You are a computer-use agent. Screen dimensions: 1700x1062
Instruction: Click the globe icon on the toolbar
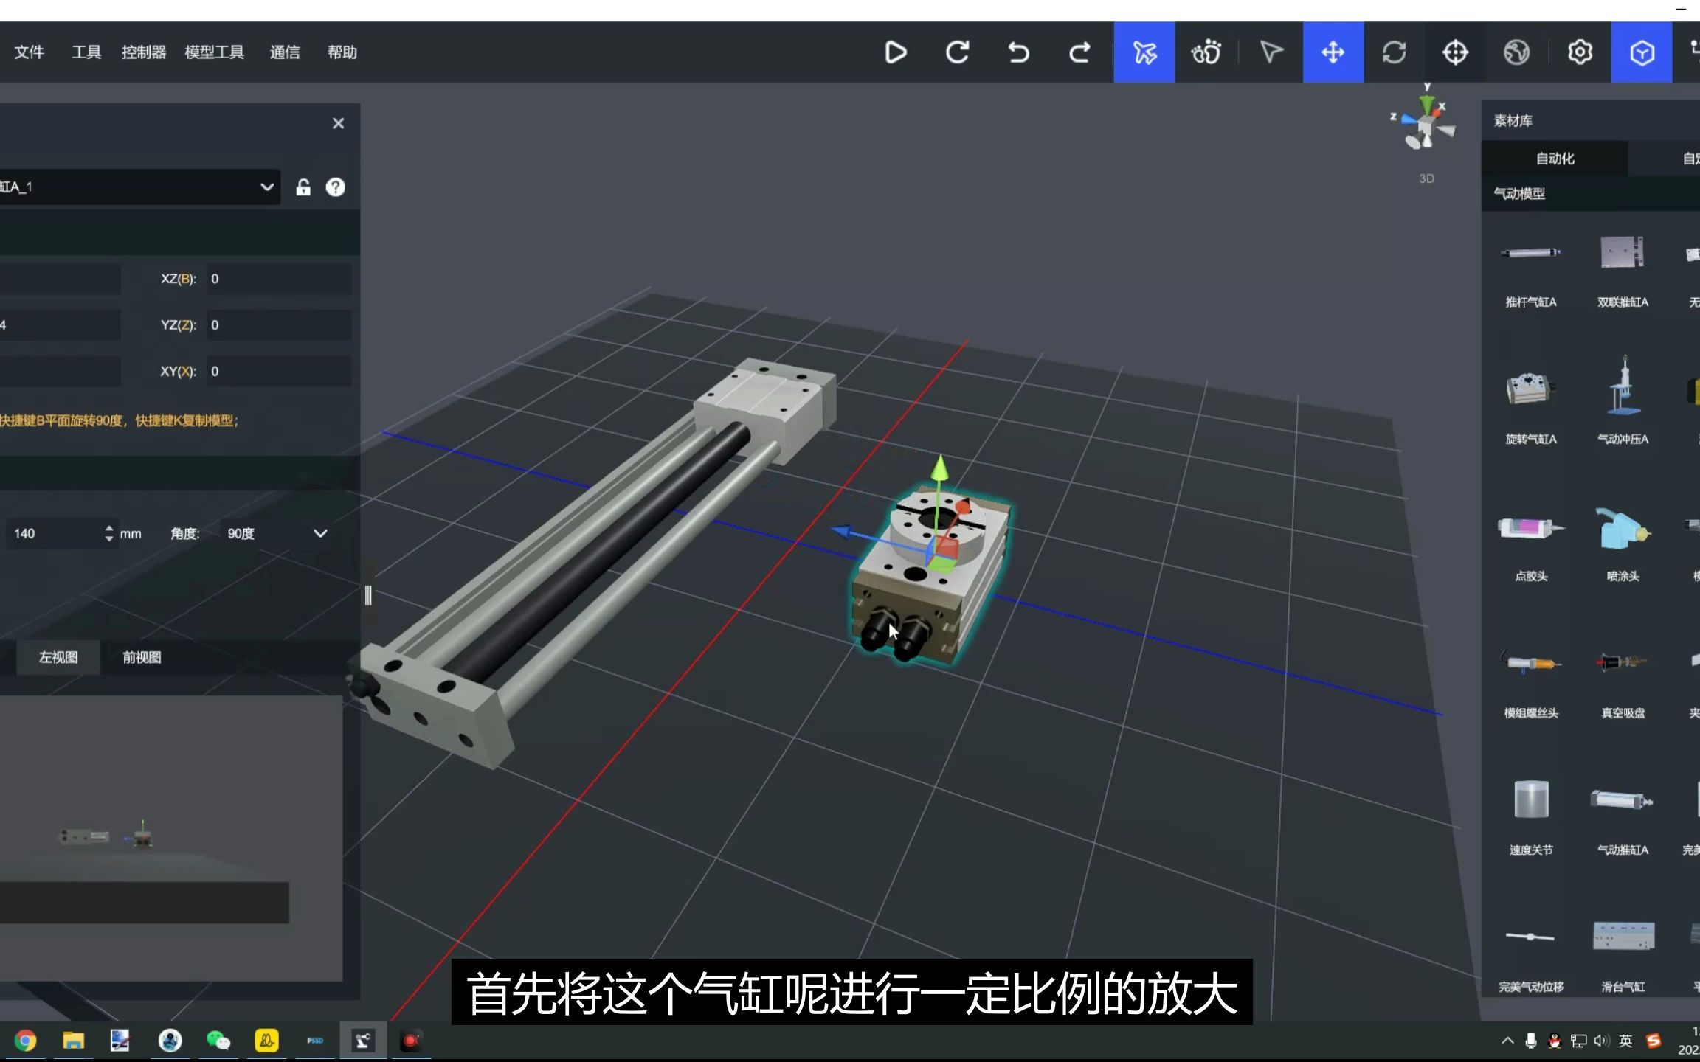pyautogui.click(x=1516, y=52)
